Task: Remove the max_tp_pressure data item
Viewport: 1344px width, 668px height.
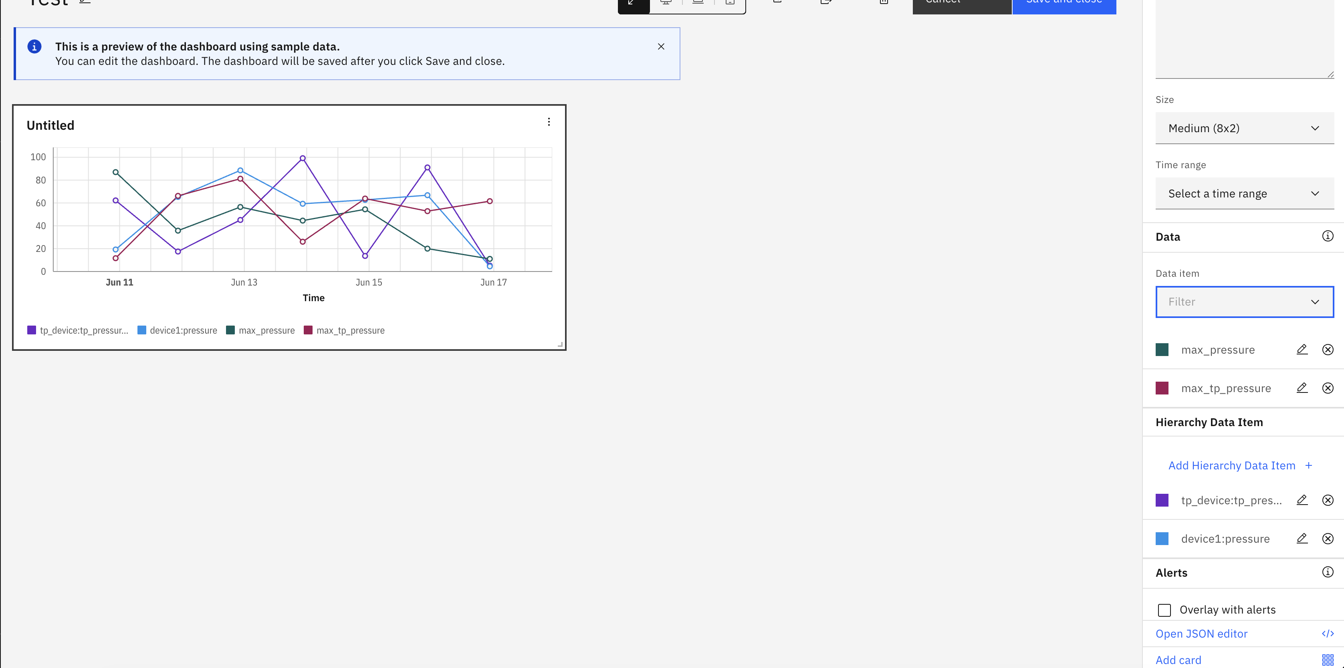Action: 1328,388
